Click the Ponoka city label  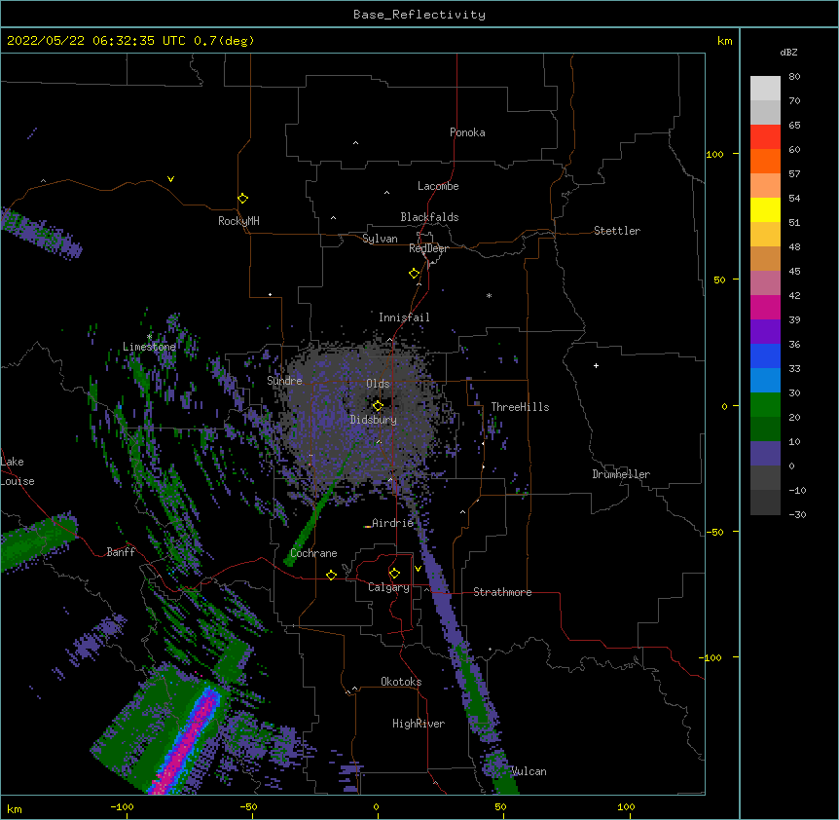point(467,132)
